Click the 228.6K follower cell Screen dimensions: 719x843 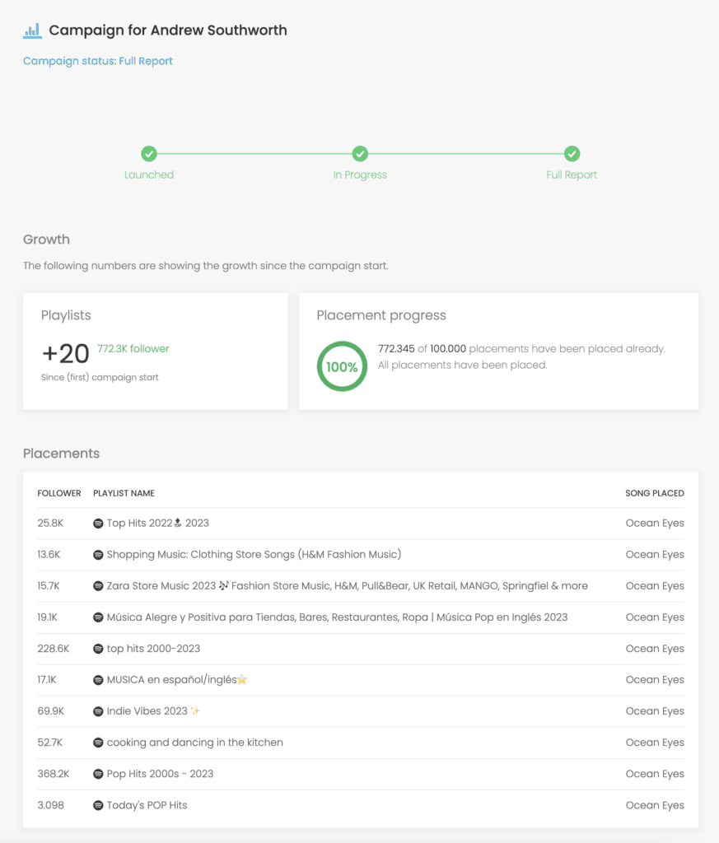tap(54, 649)
